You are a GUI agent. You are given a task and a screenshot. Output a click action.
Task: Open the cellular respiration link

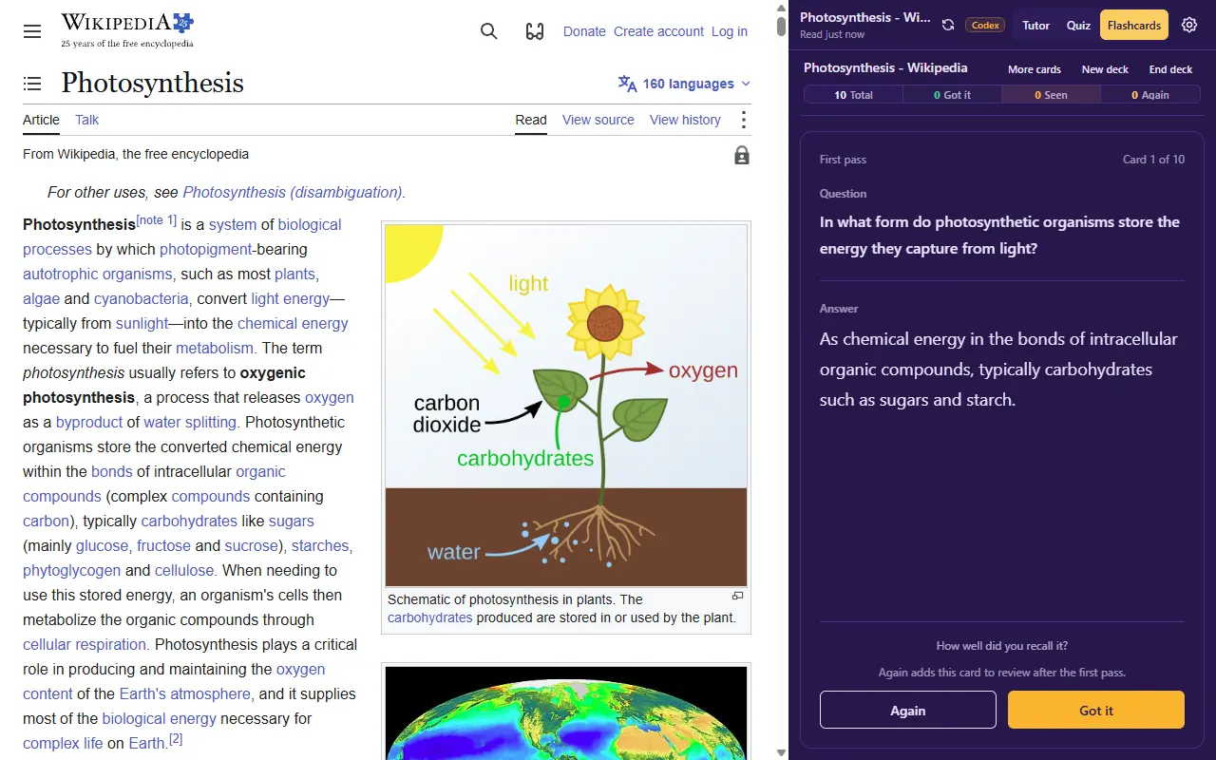point(85,644)
